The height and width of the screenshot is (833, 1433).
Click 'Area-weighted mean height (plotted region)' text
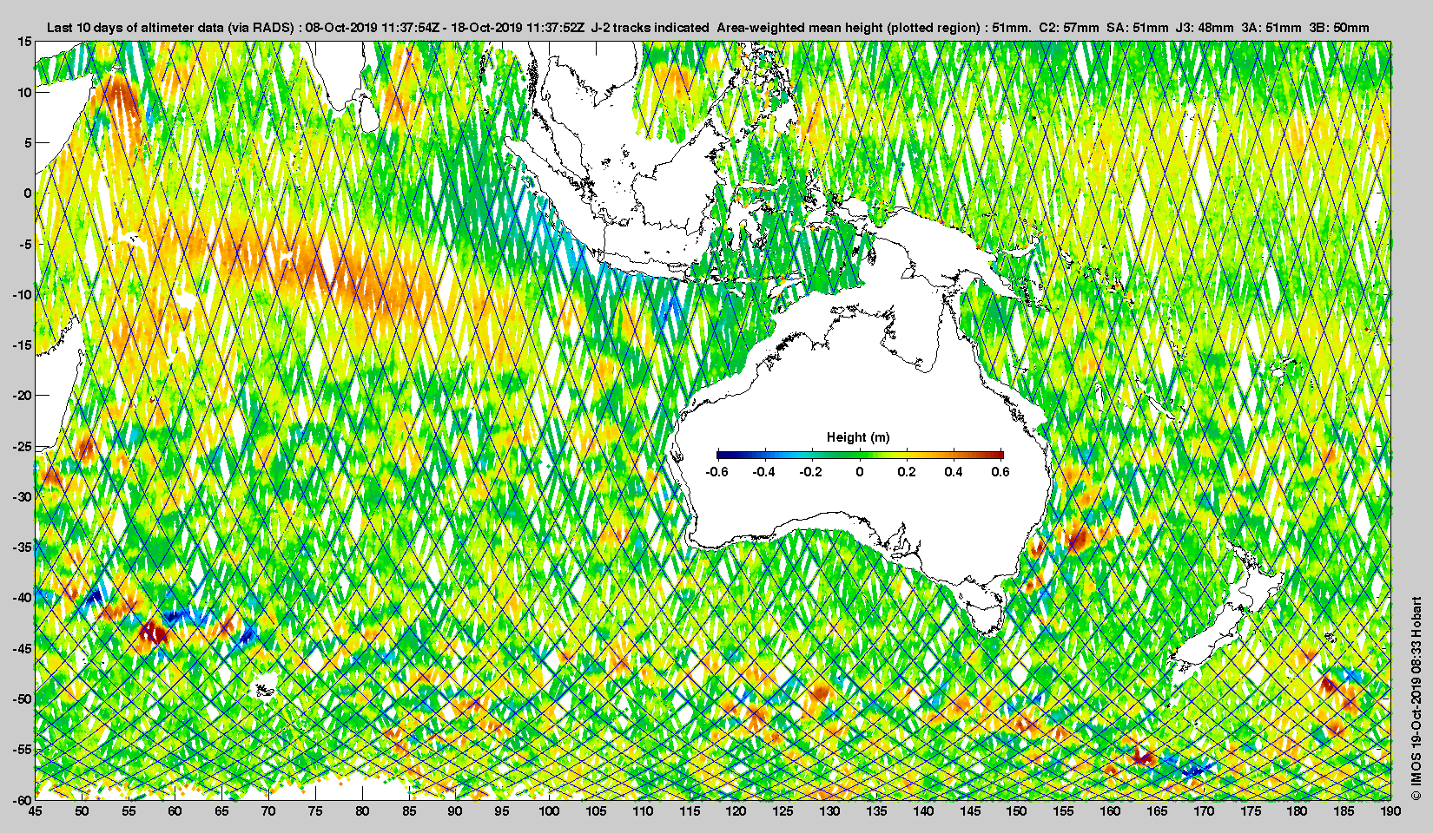point(849,28)
